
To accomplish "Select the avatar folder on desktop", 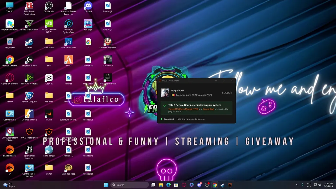I will pos(49,169).
